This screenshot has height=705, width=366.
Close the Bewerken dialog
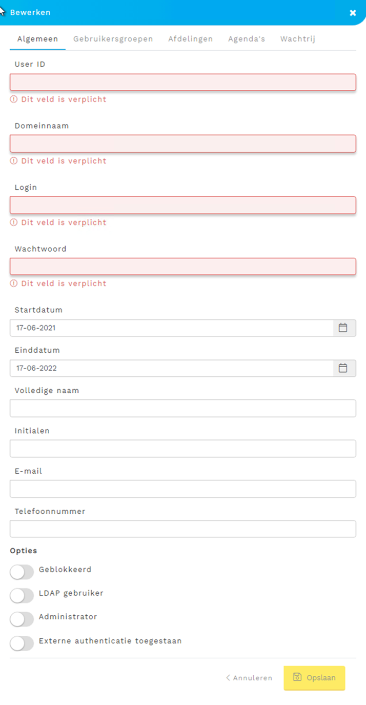tap(353, 13)
